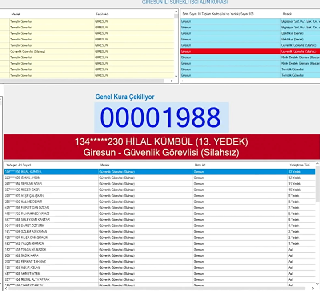Select the MUHAMMED YAVUZ row
The width and height of the screenshot is (320, 291).
point(160,214)
